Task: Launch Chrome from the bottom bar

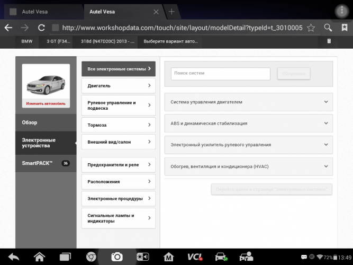Action: tap(91, 257)
